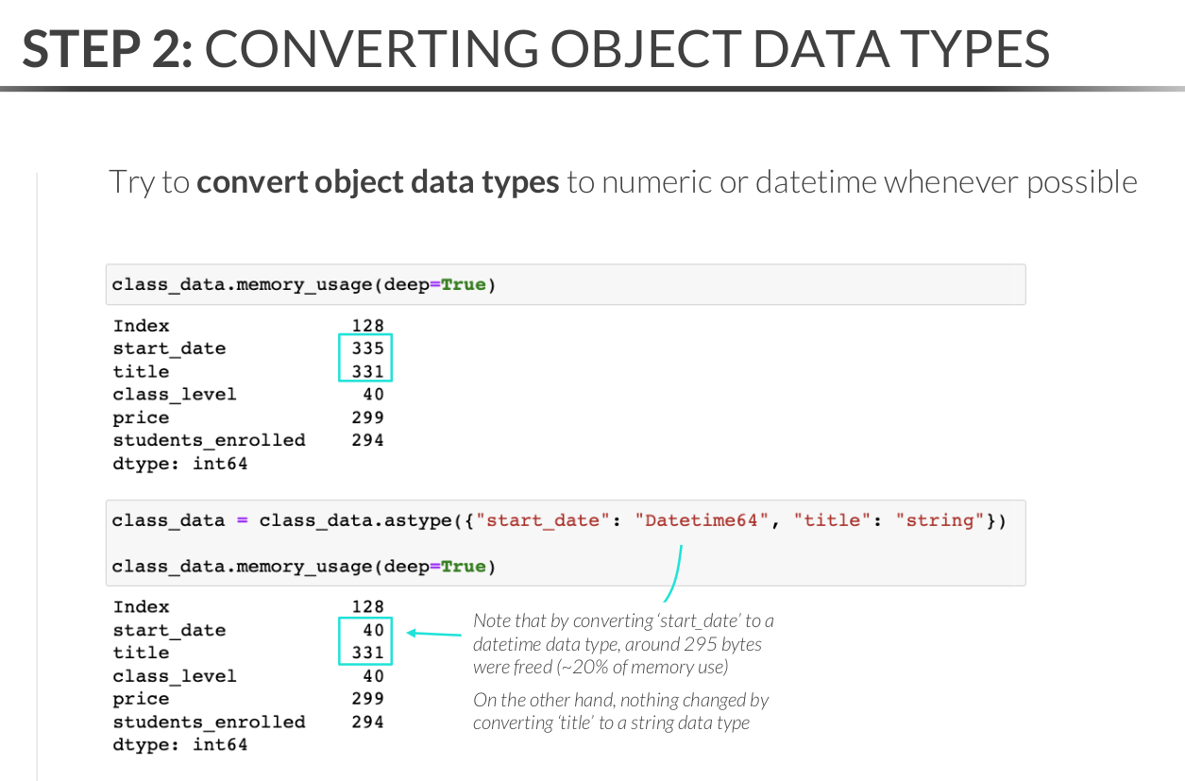Screen dimensions: 1185x781
Task: Click students_enrolled label in second output
Action: [x=209, y=722]
